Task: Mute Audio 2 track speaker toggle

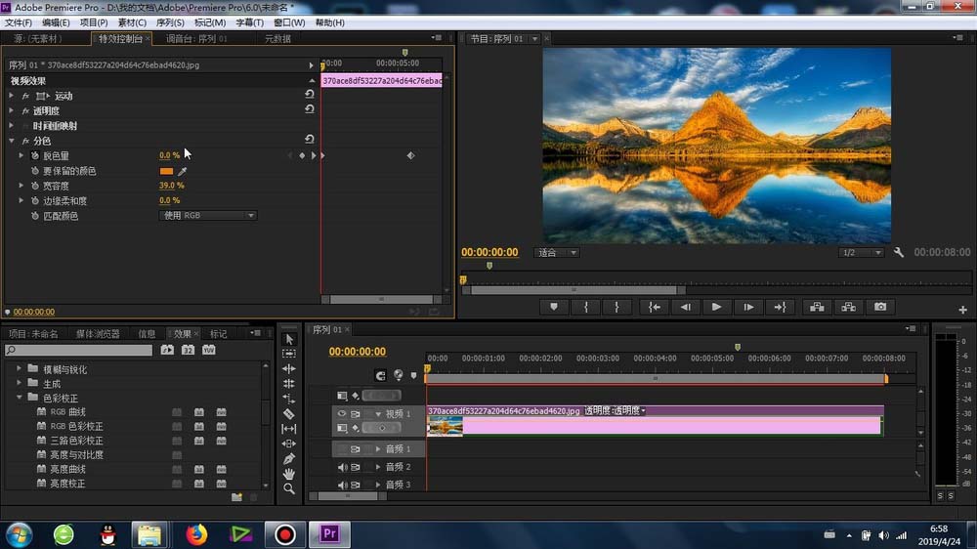Action: pyautogui.click(x=342, y=467)
